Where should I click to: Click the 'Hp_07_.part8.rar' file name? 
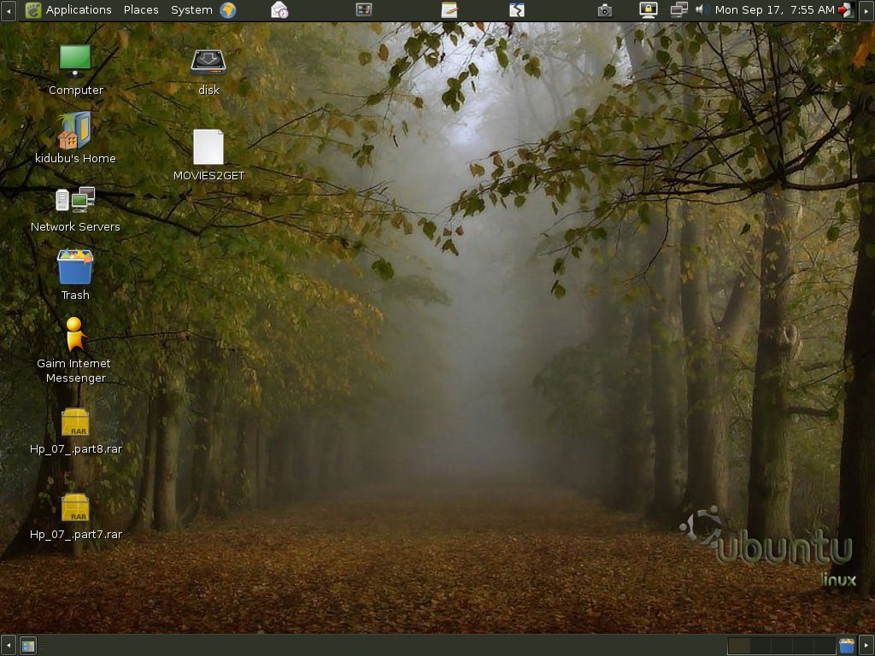[76, 449]
